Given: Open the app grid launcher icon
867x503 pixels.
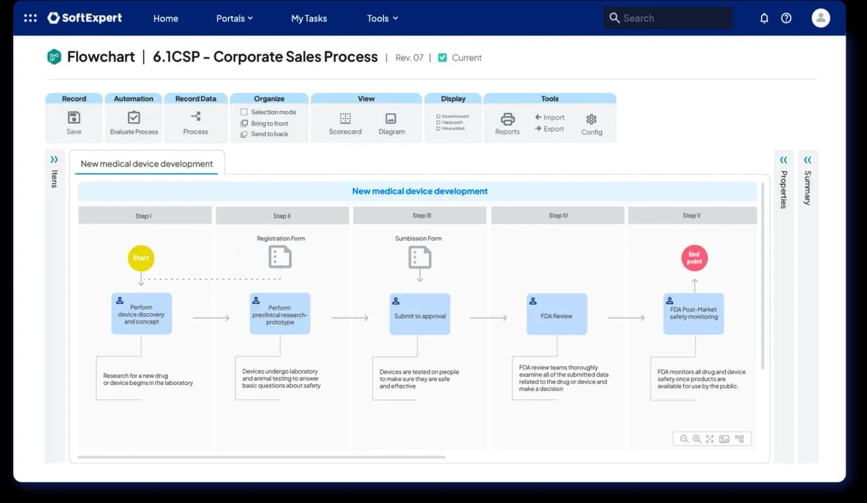Looking at the screenshot, I should coord(30,18).
